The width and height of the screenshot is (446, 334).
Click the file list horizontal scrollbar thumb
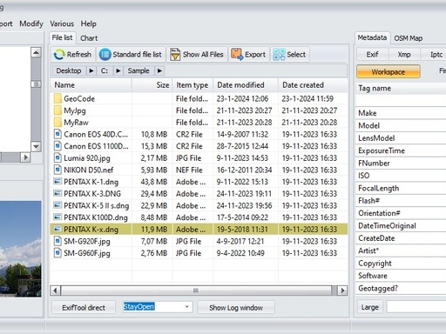[x=196, y=291]
